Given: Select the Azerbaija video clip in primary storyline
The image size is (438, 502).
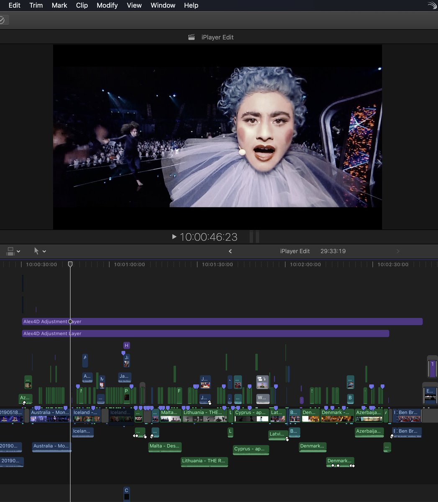Looking at the screenshot, I should [369, 415].
